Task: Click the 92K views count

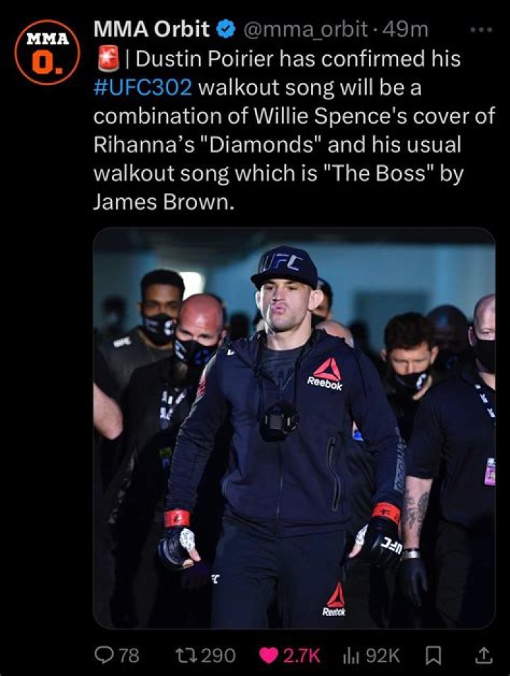Action: [382, 655]
